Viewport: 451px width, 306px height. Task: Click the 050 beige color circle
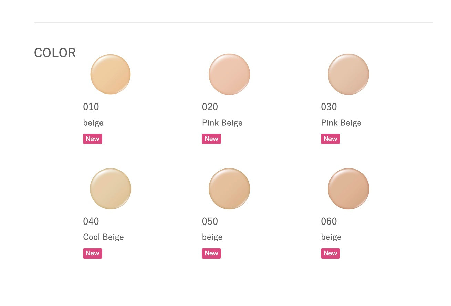229,189
